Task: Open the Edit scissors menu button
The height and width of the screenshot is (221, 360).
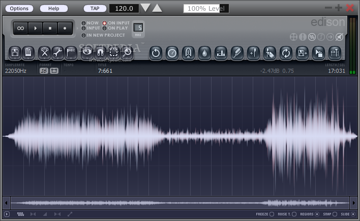Action: pos(44,53)
